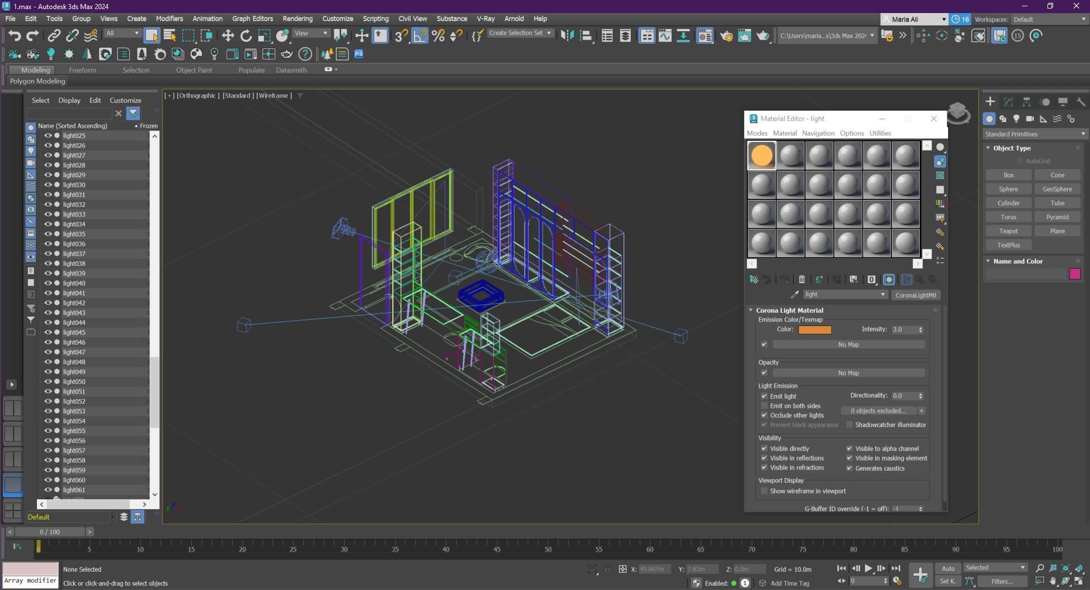Click Zoom Extents All Selected icon
The height and width of the screenshot is (590, 1090).
1079,568
